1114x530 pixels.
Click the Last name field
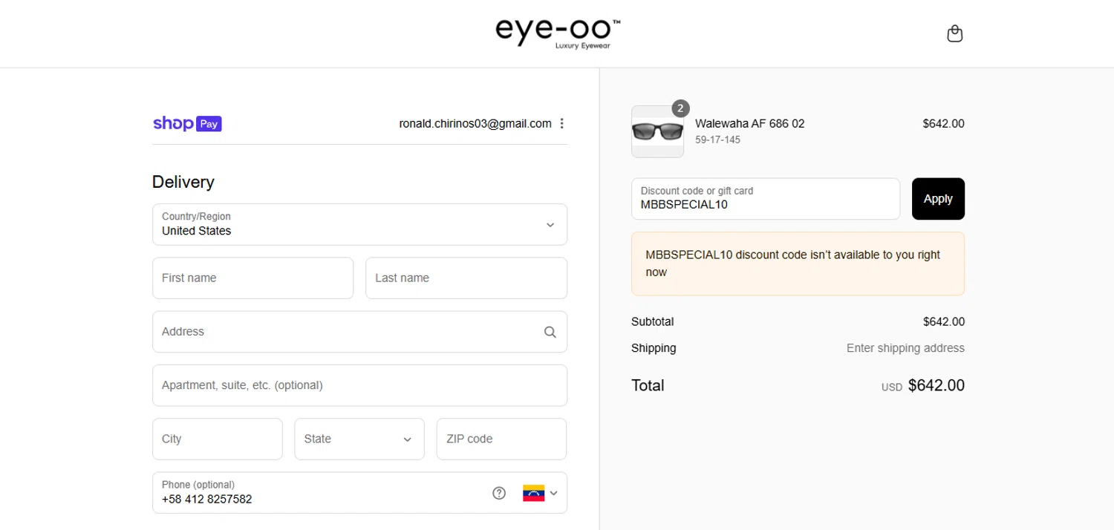pyautogui.click(x=466, y=278)
